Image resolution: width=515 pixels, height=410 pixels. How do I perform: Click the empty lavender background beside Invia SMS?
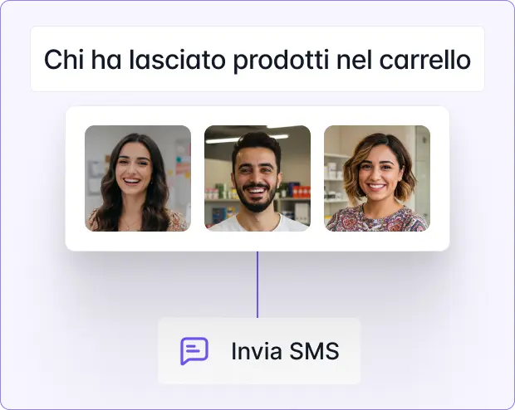[x=427, y=351]
